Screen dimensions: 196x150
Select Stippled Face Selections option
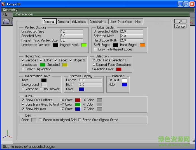[94, 65]
